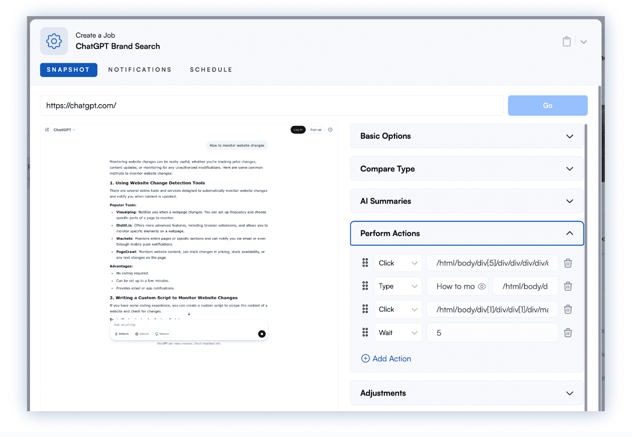The width and height of the screenshot is (632, 437).
Task: Delete the second Click action with trash icon
Action: click(568, 309)
